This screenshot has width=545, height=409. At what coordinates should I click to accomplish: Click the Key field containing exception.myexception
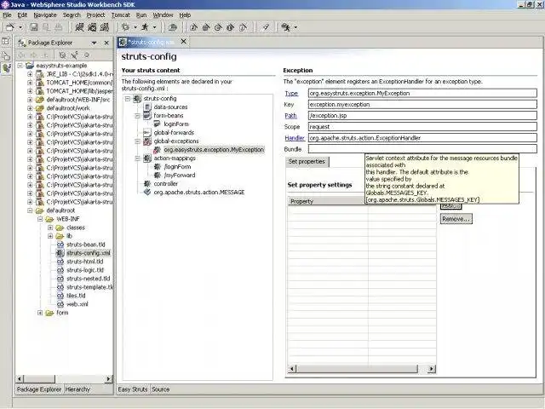pyautogui.click(x=422, y=104)
